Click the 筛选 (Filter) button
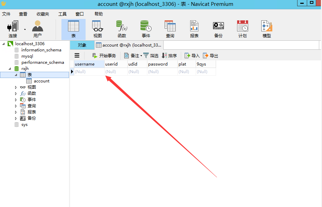322x207 pixels. point(151,56)
